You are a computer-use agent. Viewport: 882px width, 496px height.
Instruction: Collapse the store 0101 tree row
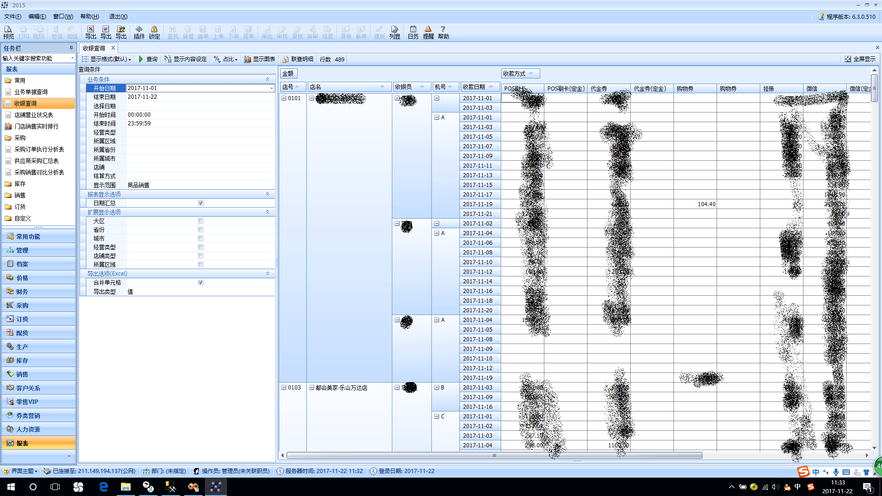284,98
